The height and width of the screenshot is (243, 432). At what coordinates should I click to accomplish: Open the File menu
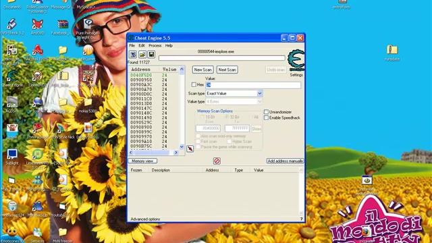(x=132, y=45)
